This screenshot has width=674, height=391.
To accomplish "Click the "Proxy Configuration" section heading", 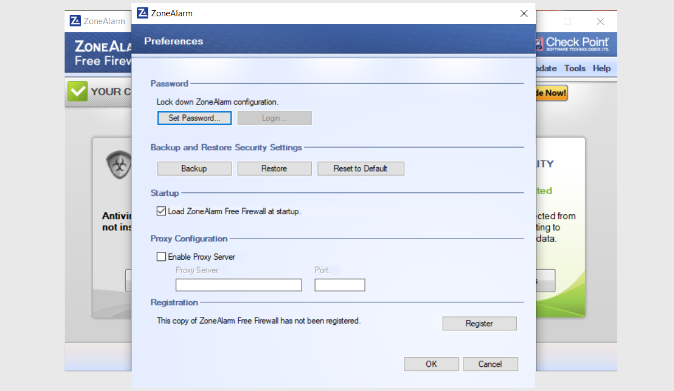I will pyautogui.click(x=189, y=238).
